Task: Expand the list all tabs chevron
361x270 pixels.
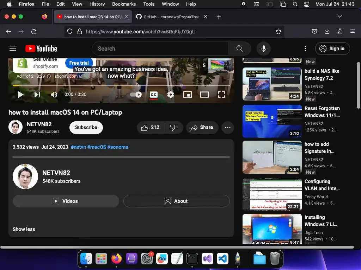Action: point(339,17)
